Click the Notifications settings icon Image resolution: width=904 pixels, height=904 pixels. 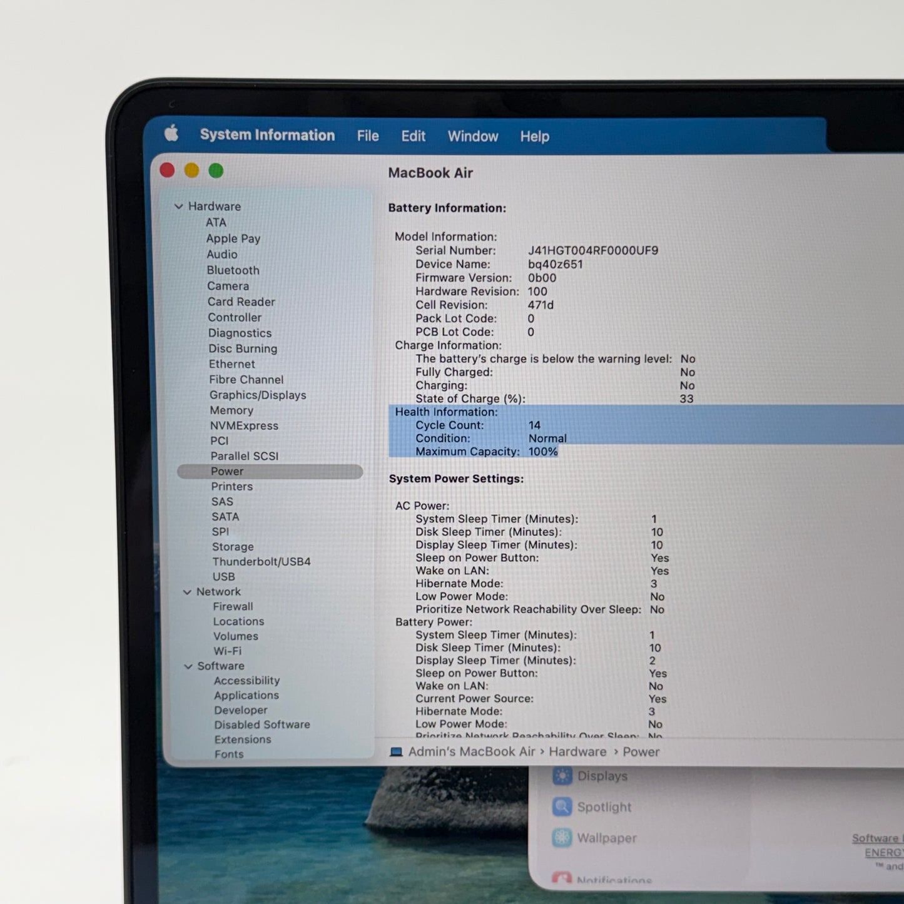click(562, 878)
